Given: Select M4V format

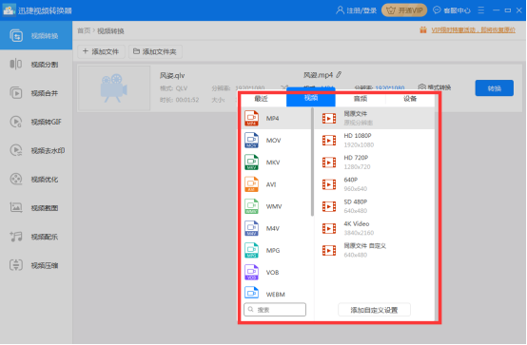Looking at the screenshot, I should pyautogui.click(x=276, y=228).
